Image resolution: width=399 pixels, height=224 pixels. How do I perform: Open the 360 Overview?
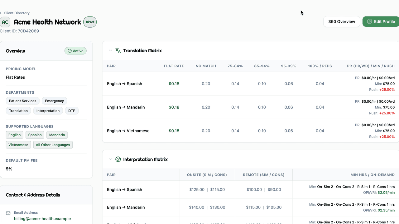[x=342, y=21]
